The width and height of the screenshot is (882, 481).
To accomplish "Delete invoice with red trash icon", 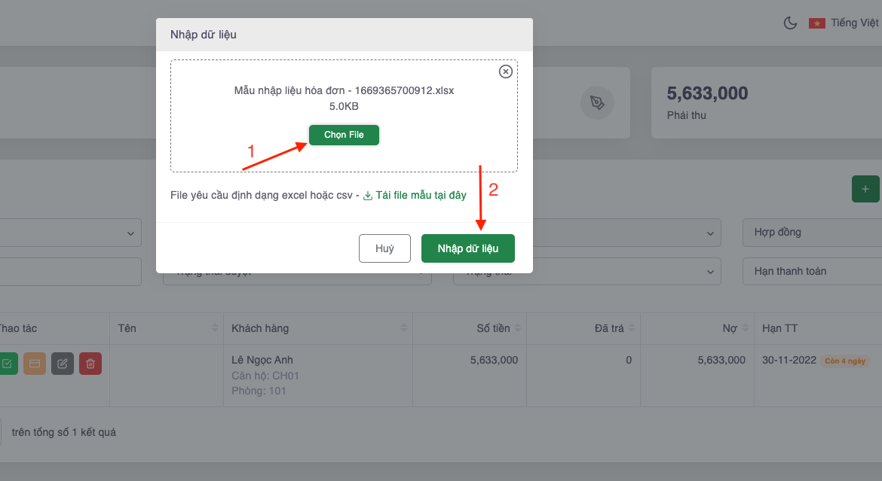I will coord(90,364).
